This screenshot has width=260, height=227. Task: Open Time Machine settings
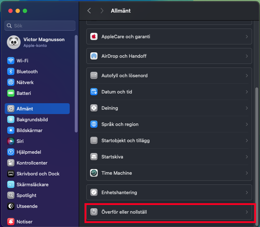169,173
